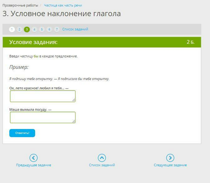Grab resize handle of the first answer textarea
Image resolution: width=210 pixels, height=183 pixels.
[74, 100]
